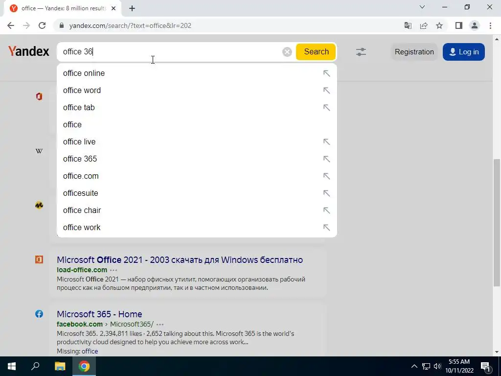Open Chrome profile avatar menu
The height and width of the screenshot is (376, 501).
click(475, 25)
